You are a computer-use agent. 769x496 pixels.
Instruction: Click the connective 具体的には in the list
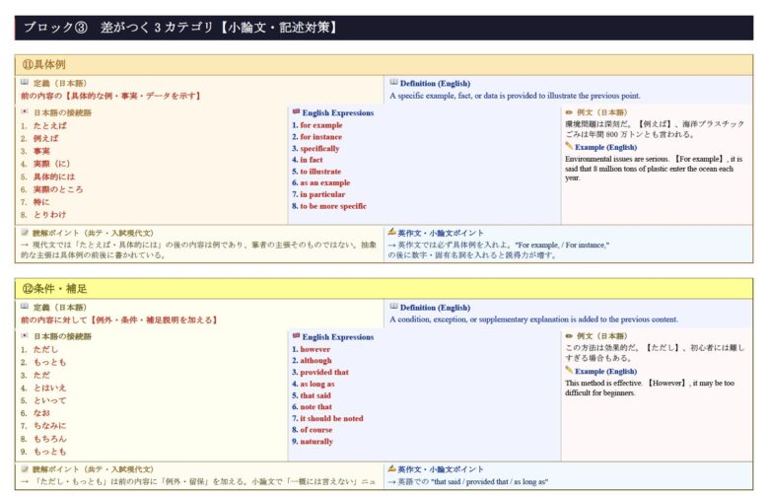tap(53, 177)
